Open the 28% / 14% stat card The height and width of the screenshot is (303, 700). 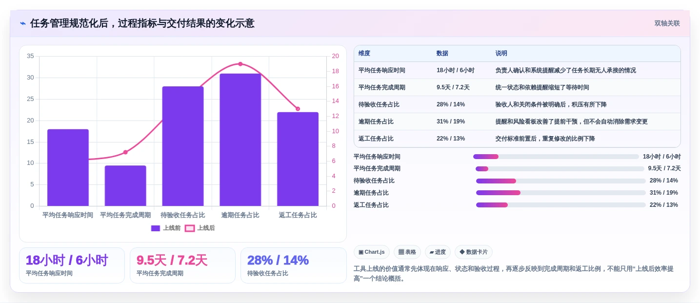[x=293, y=265]
